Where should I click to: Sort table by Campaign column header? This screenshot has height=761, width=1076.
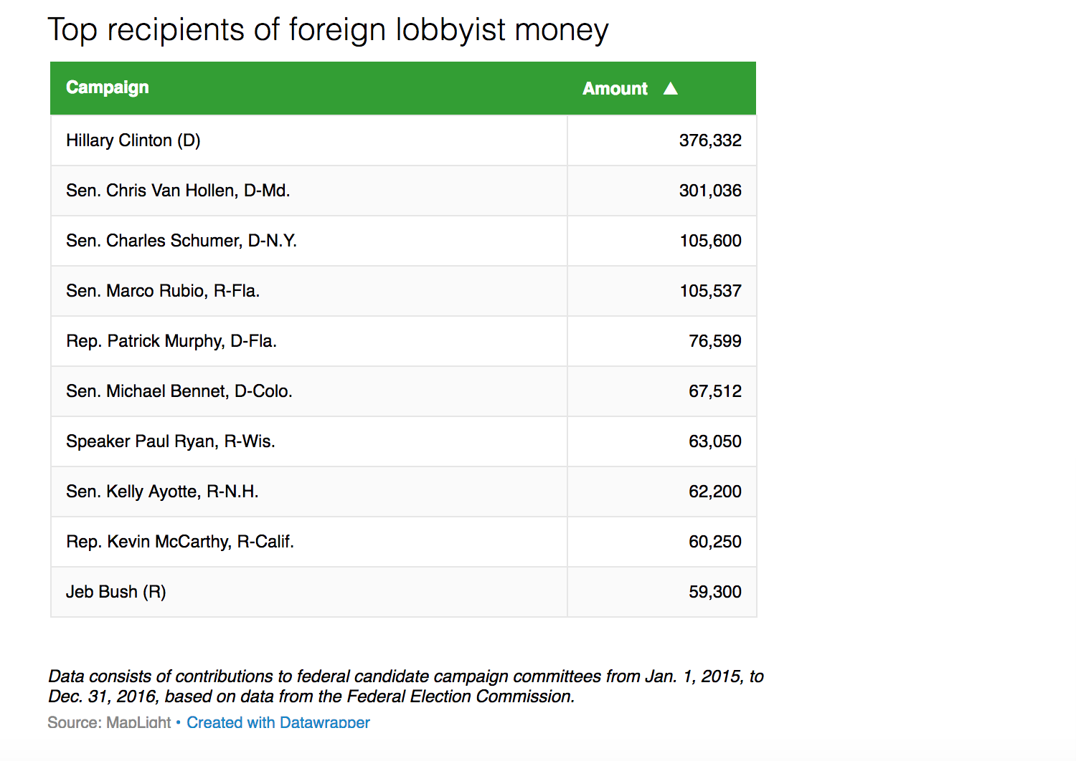pyautogui.click(x=108, y=87)
